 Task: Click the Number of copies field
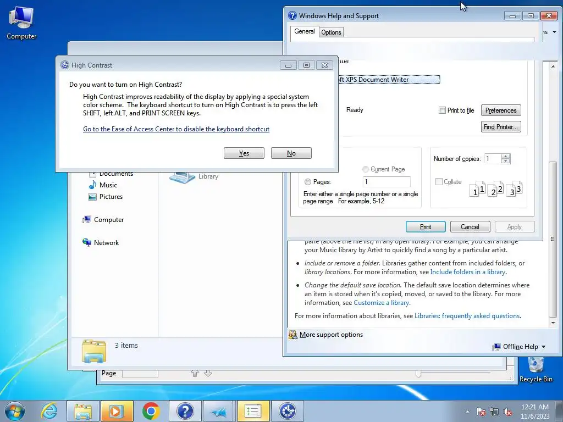[493, 159]
